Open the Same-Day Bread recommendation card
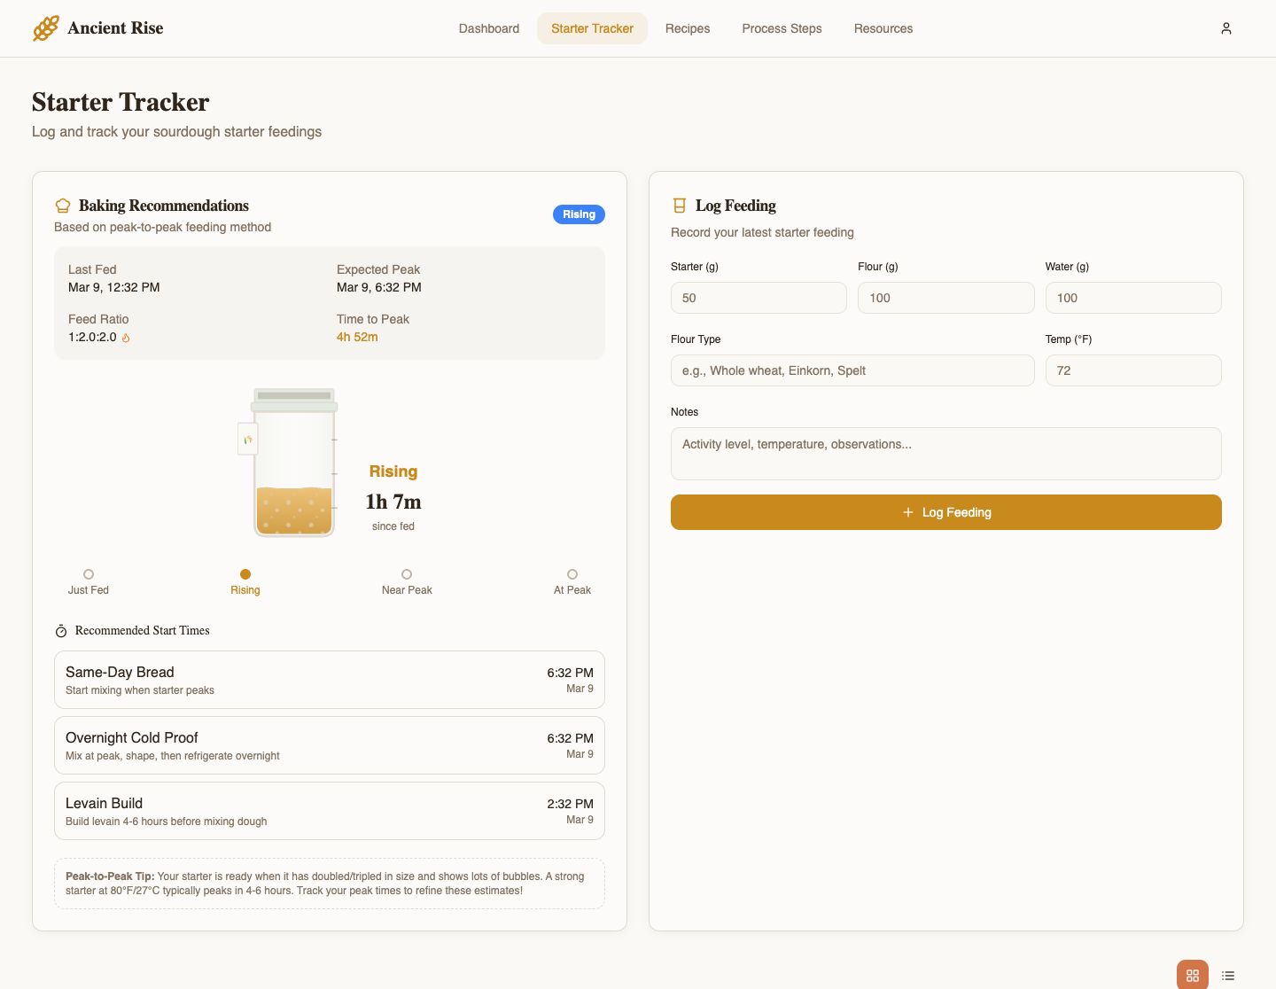 point(330,680)
